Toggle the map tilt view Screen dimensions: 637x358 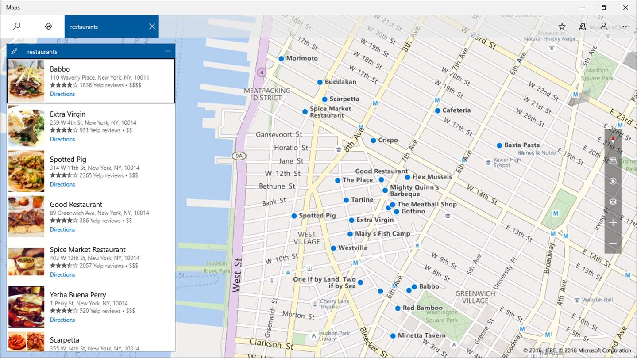tap(613, 161)
